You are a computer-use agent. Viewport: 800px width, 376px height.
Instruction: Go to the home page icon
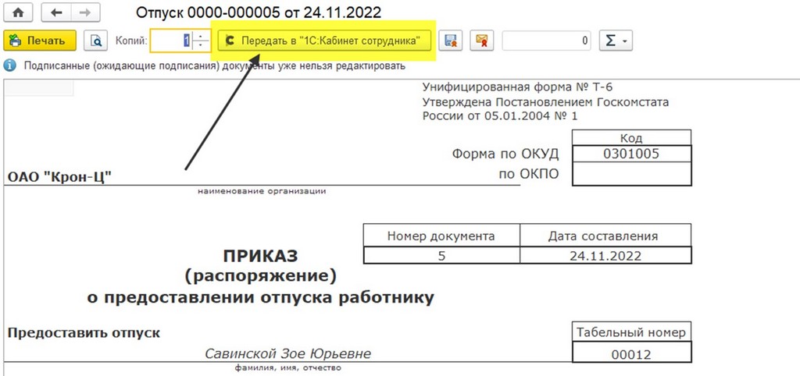point(18,12)
